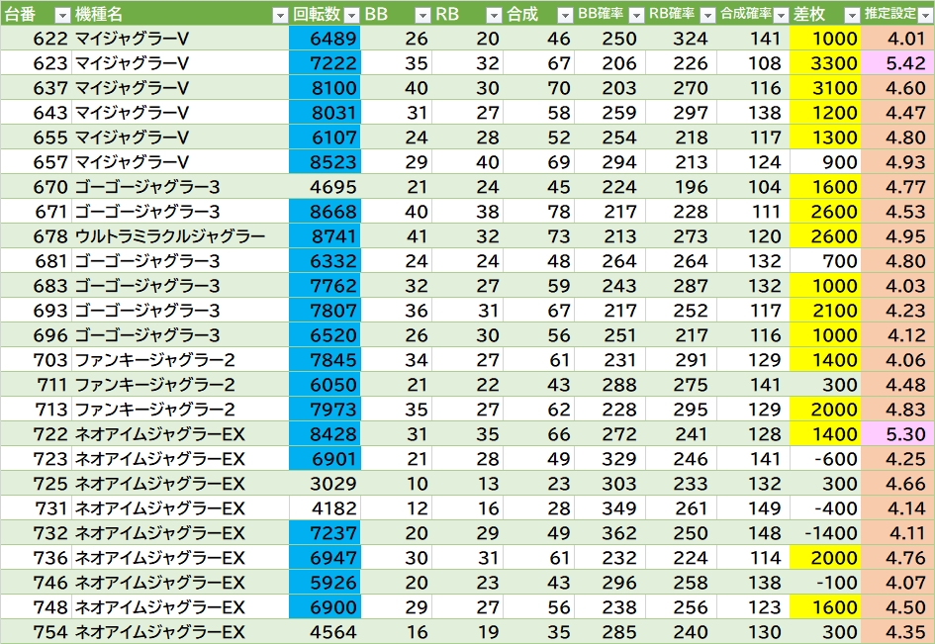Click the 合成確率 filter arrow
Viewport: 935px width, 644px height.
(x=780, y=15)
